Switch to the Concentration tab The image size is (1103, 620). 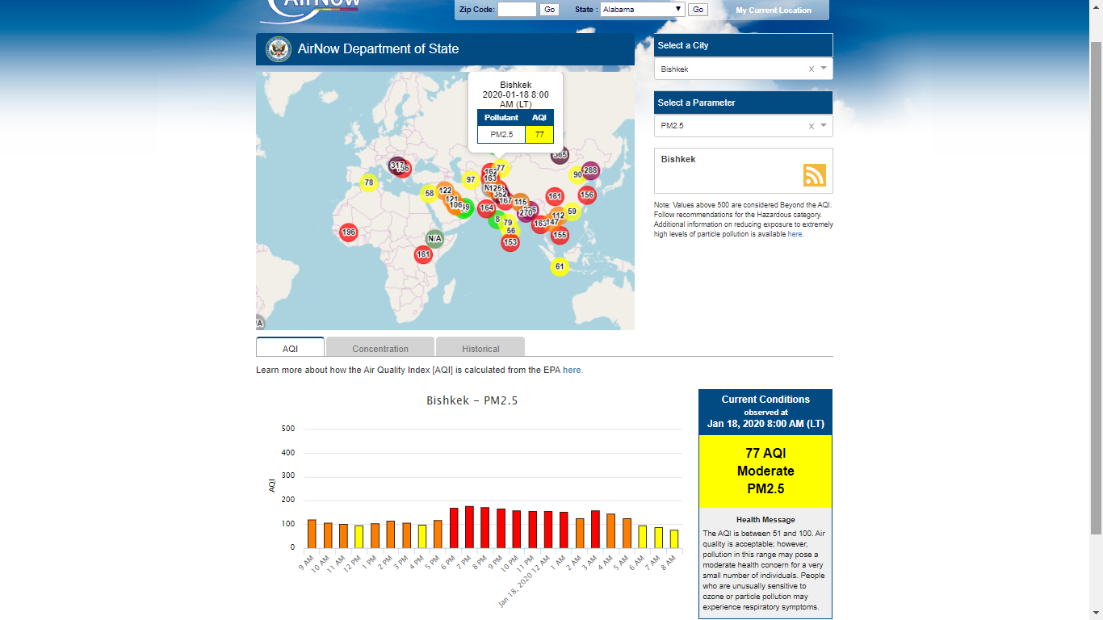click(380, 349)
